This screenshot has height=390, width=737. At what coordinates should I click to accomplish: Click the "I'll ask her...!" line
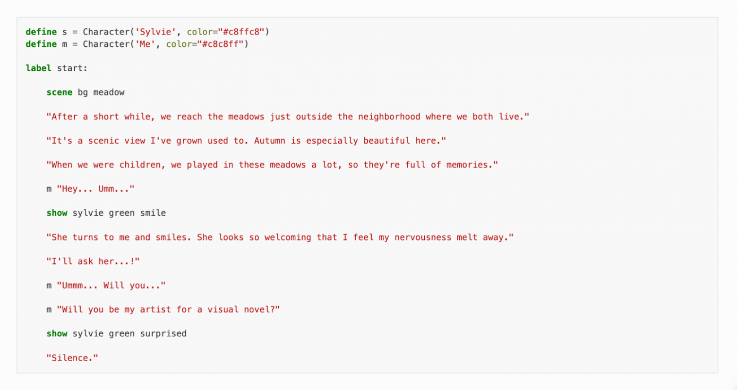(93, 262)
